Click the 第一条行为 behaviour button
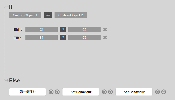Screen dimensions: 175x100 tap(28, 92)
